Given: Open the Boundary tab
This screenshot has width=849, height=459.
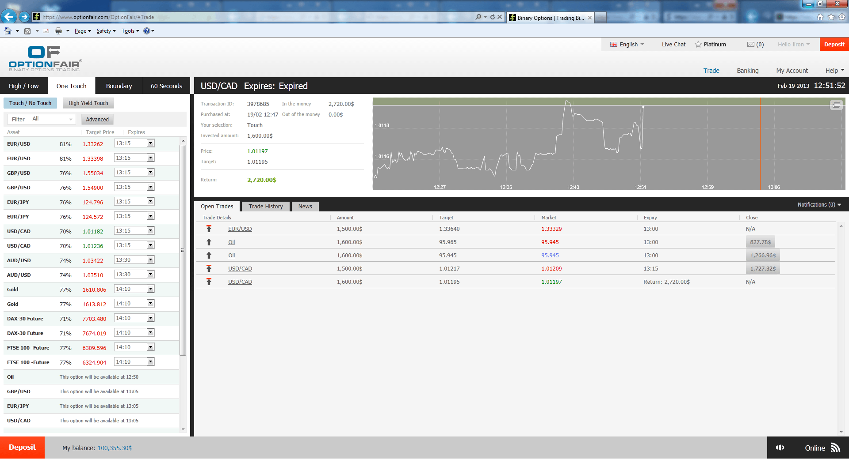Looking at the screenshot, I should [119, 86].
